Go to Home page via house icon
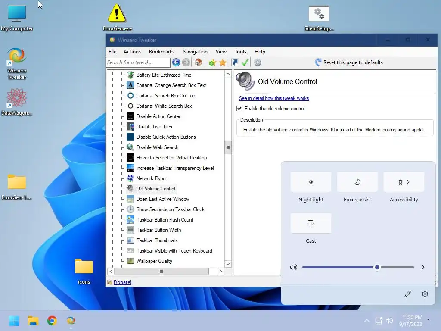Image resolution: width=441 pixels, height=331 pixels. click(x=198, y=62)
